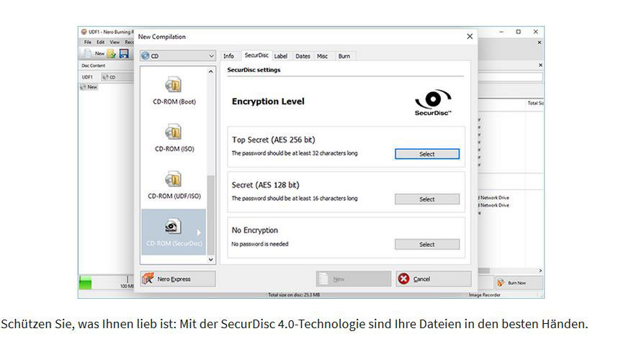Click the right arrow of the Nero horizontal scrollbar

540,271
